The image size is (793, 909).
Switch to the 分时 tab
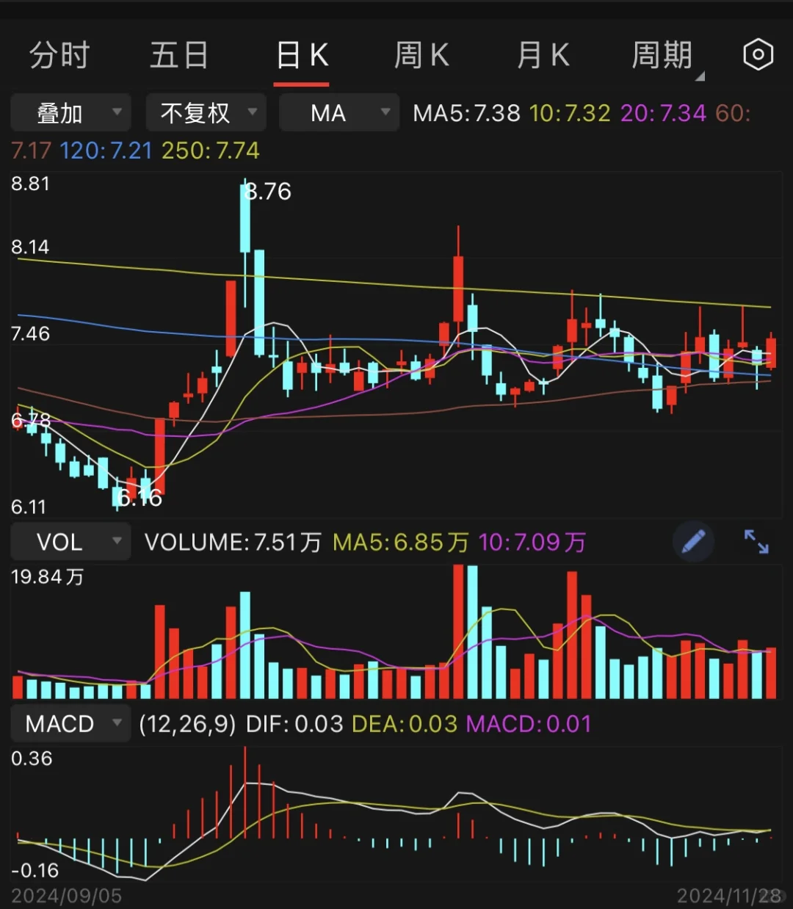pos(59,55)
